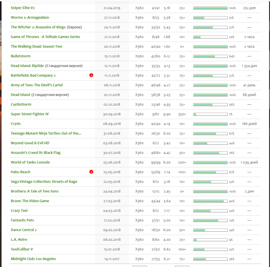Image resolution: width=270 pixels, height=267 pixels.
Task: Click the red info icon for Battlefield: Bad Company 2
Action: [x=91, y=75]
